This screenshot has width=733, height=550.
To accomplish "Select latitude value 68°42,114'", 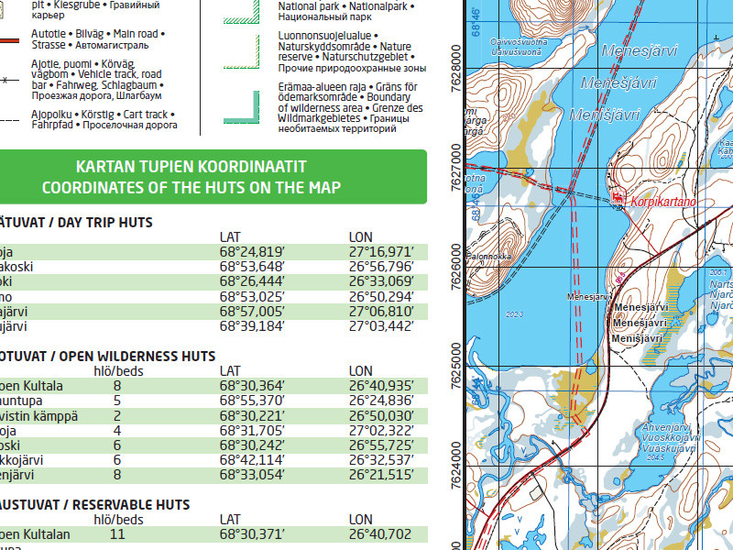I will point(252,460).
